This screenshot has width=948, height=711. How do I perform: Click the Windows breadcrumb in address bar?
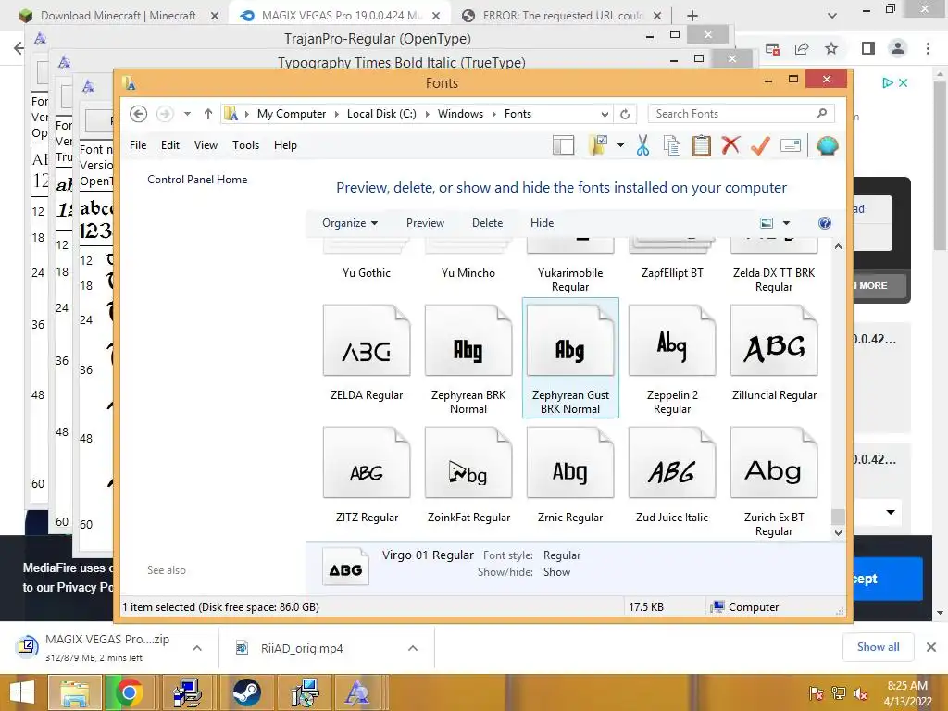click(x=460, y=114)
